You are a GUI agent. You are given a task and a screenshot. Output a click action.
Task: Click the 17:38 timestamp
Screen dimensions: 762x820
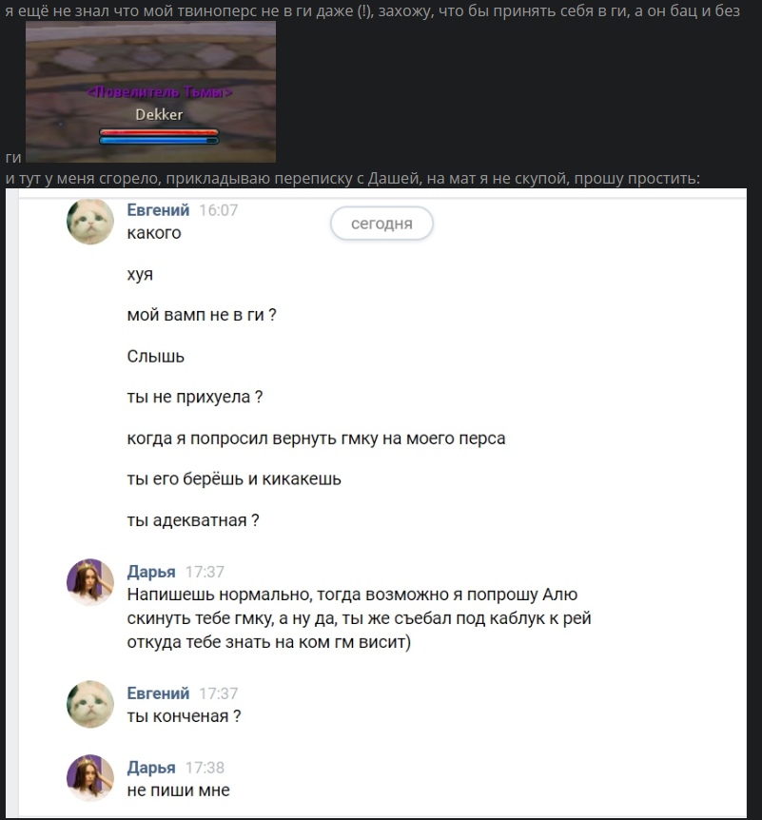click(x=205, y=768)
